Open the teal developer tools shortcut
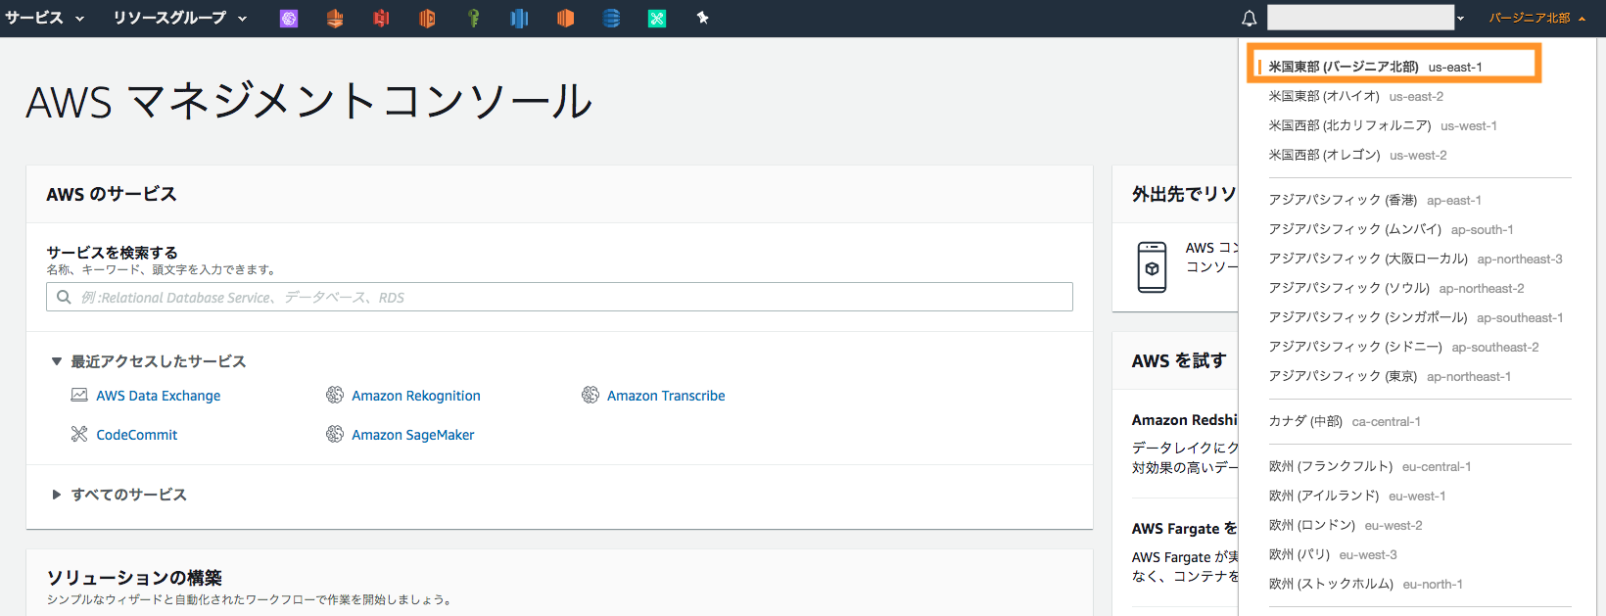Viewport: 1606px width, 616px height. pyautogui.click(x=657, y=19)
